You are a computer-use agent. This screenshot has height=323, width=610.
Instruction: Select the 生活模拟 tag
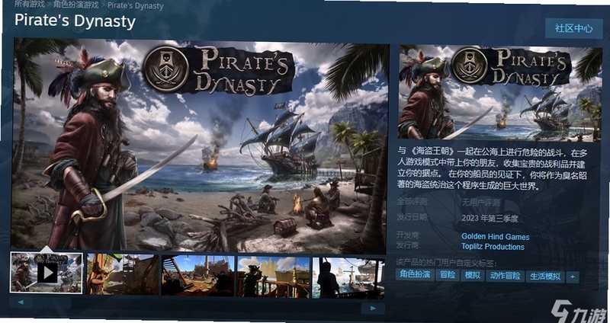[x=545, y=277]
